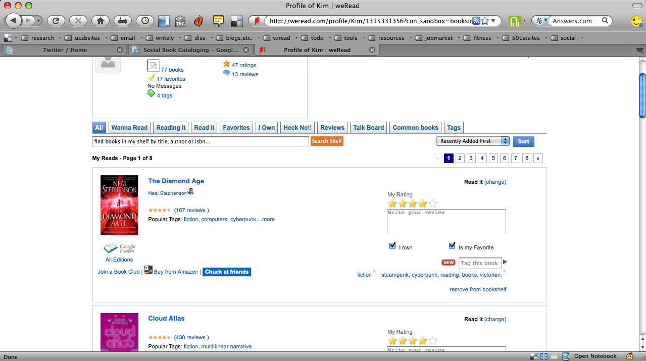The image size is (646, 361).
Task: Click the mail envelope icon in status bar
Action: 554,356
